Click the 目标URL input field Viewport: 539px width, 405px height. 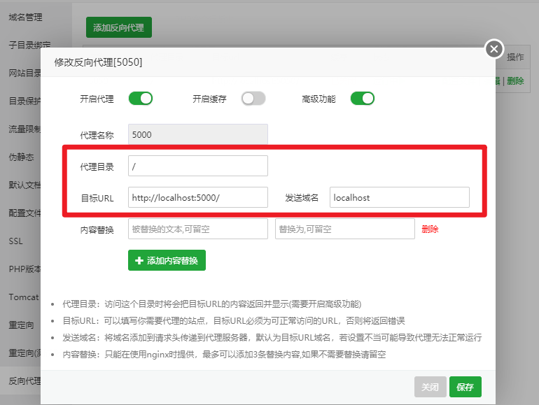197,197
